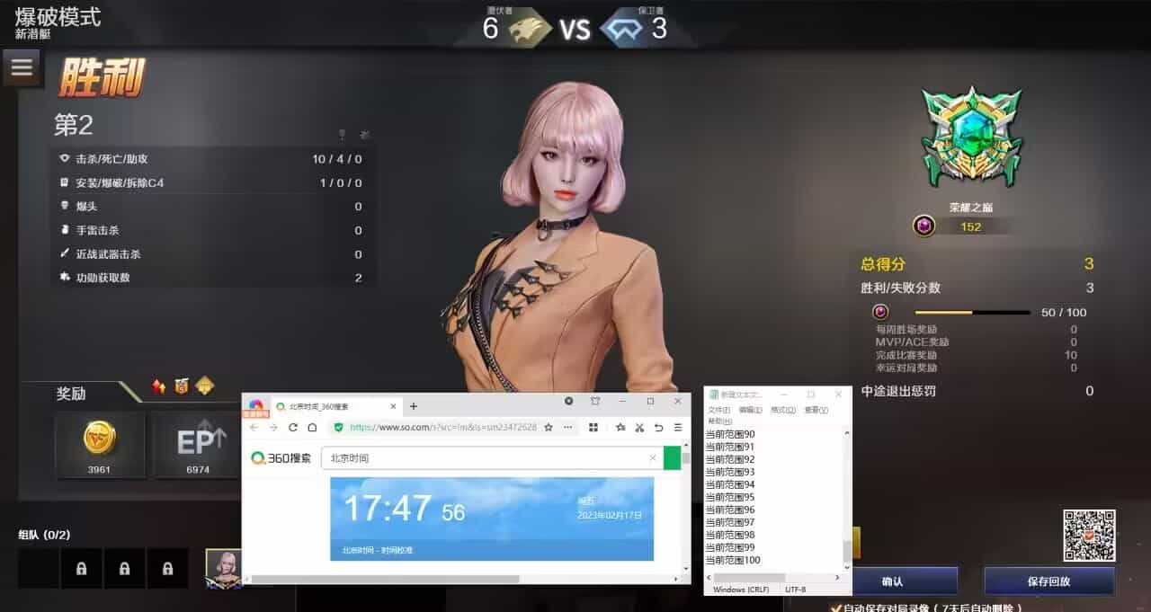
Task: Click the green search button
Action: tap(673, 458)
